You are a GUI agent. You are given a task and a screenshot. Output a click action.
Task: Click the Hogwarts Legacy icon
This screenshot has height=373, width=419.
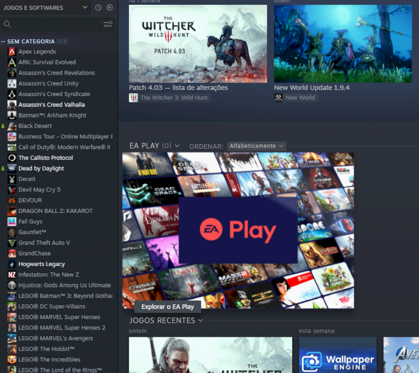pos(12,264)
